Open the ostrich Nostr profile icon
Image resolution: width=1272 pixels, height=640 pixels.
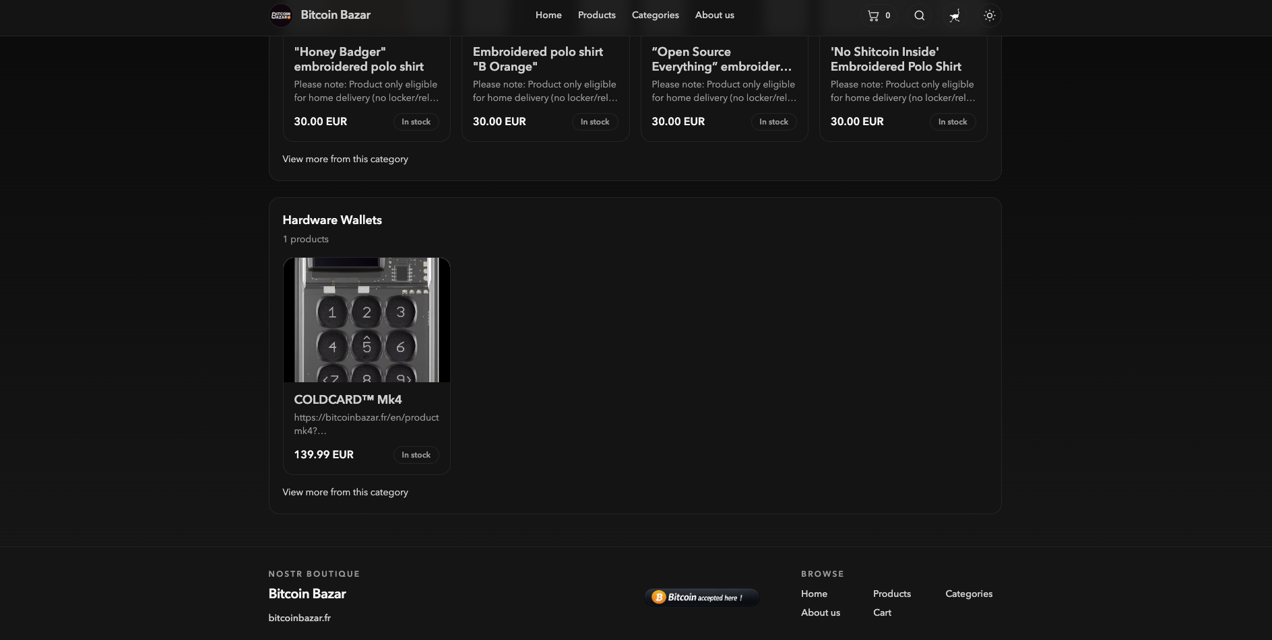tap(954, 15)
